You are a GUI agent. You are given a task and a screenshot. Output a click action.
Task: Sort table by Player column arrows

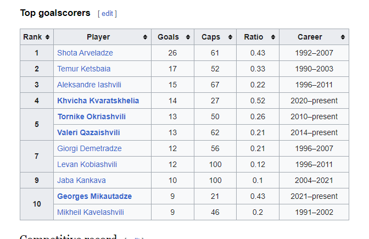pos(146,37)
